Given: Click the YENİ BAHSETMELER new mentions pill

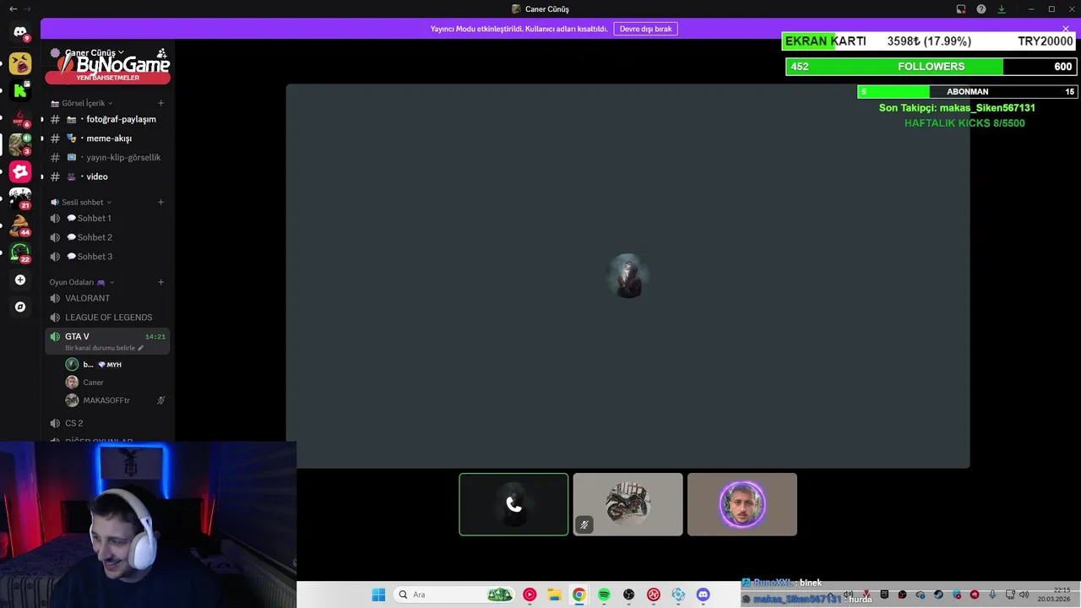Looking at the screenshot, I should (x=108, y=78).
